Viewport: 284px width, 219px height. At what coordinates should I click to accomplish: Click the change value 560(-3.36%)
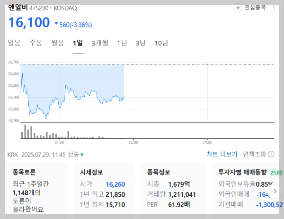(x=76, y=25)
